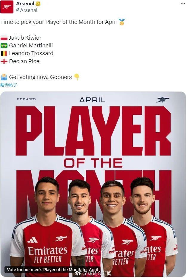Screen dimensions: 187x278
Task: Open the three-dot more options menu
Action: coord(183,4)
